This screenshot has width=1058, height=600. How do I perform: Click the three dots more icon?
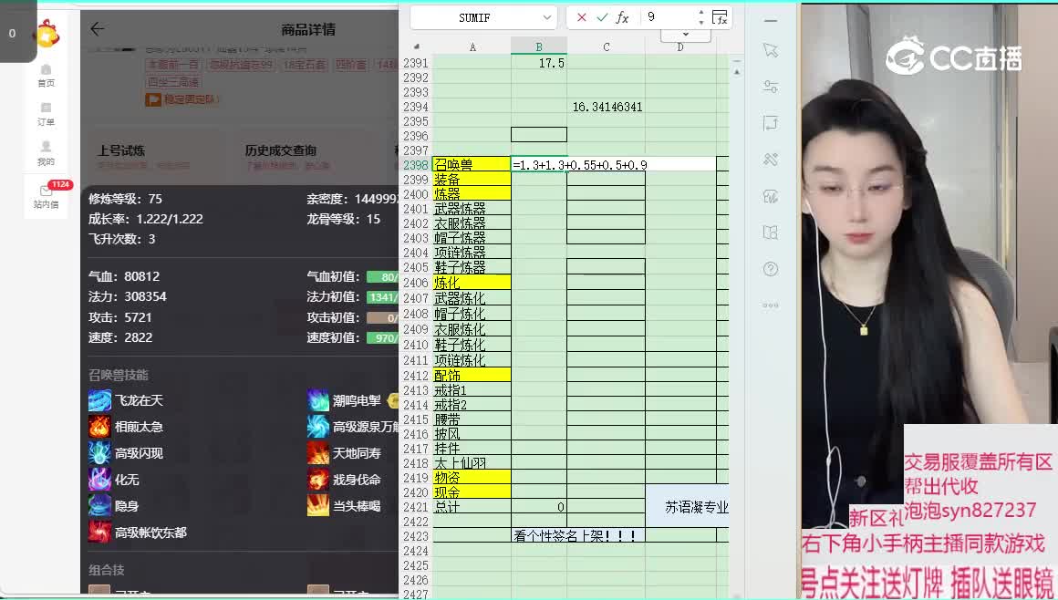click(771, 305)
